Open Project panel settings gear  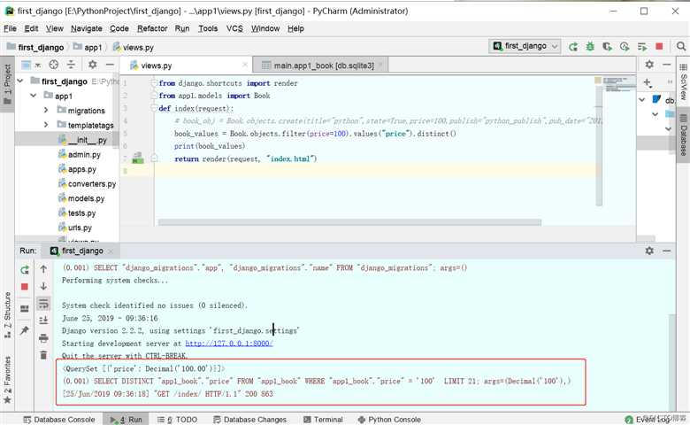pyautogui.click(x=92, y=65)
